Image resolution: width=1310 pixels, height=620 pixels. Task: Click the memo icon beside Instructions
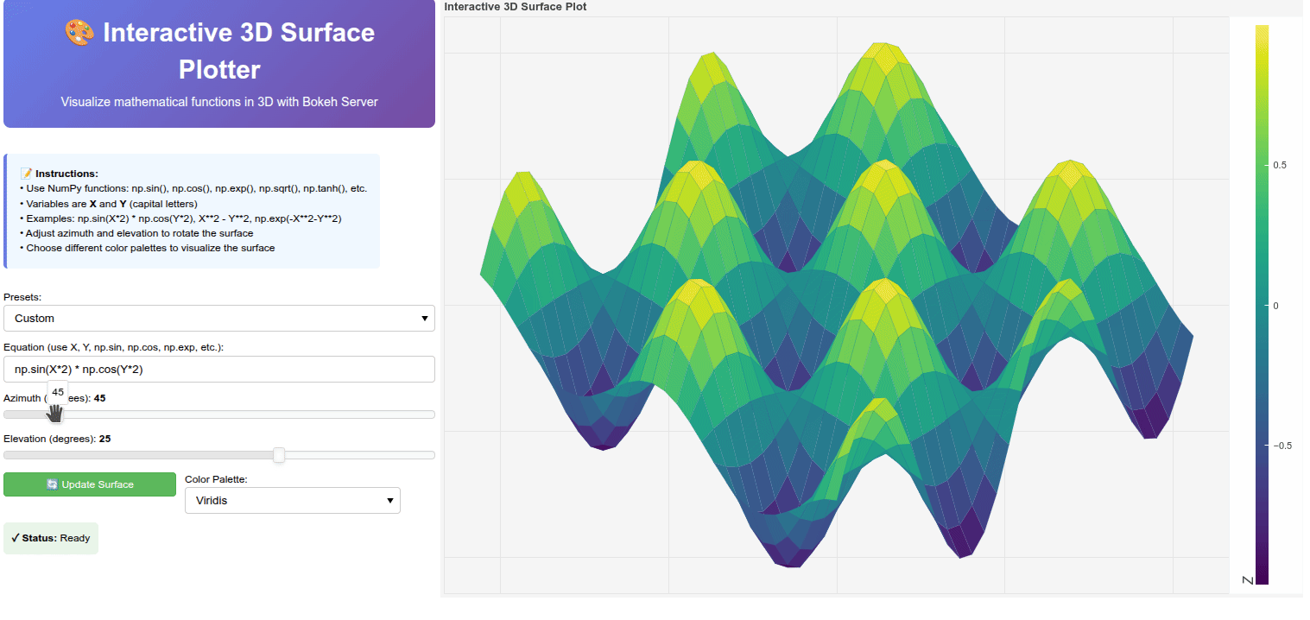click(x=25, y=174)
